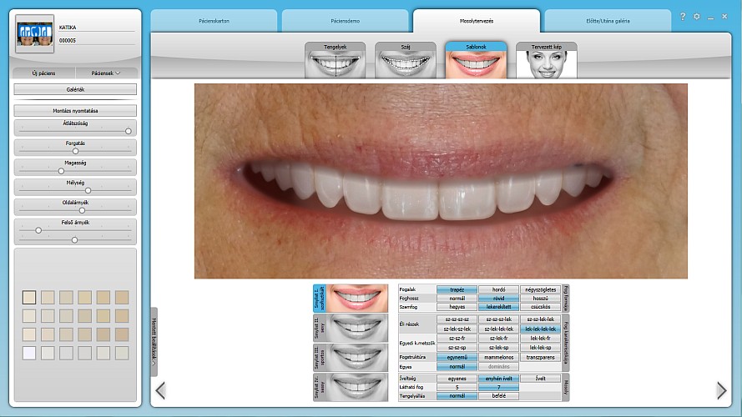Click Montázs nyomtatása to print montage
Viewport: 742px width, 417px height.
point(75,111)
